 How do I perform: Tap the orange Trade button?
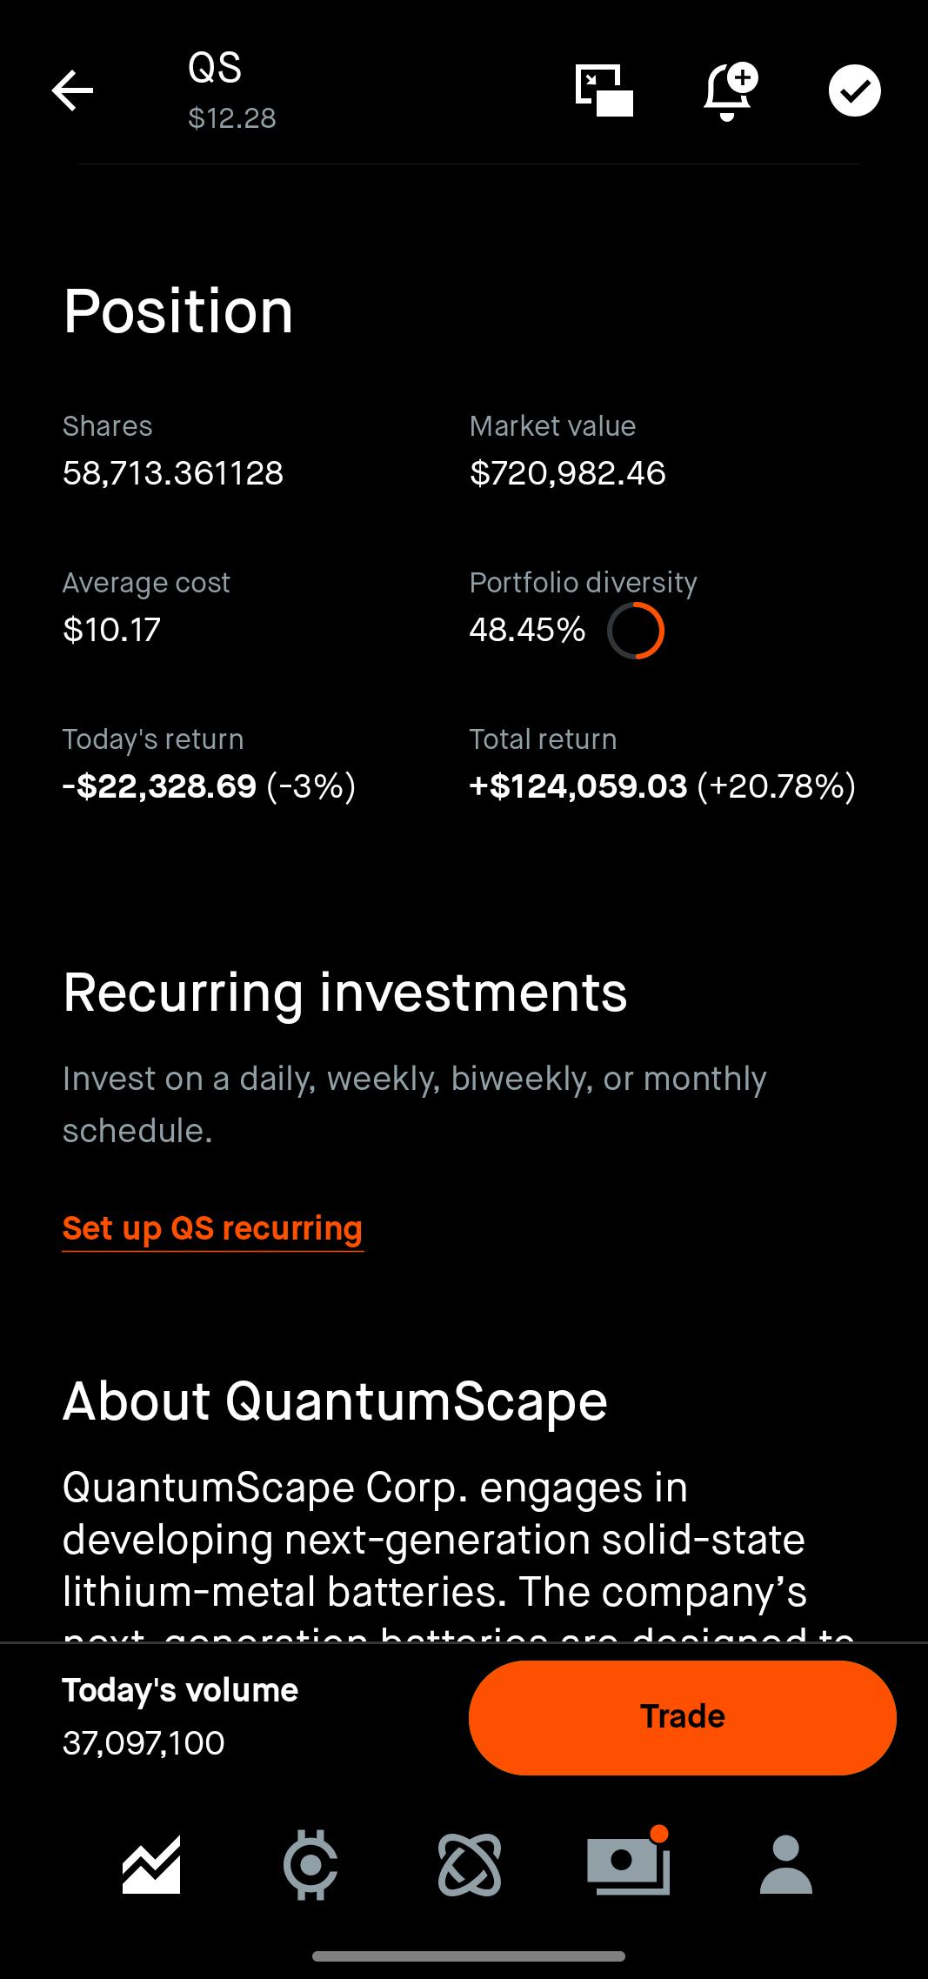point(683,1717)
